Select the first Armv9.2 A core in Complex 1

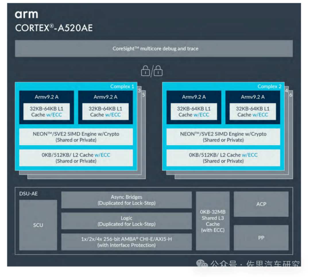pos(47,107)
